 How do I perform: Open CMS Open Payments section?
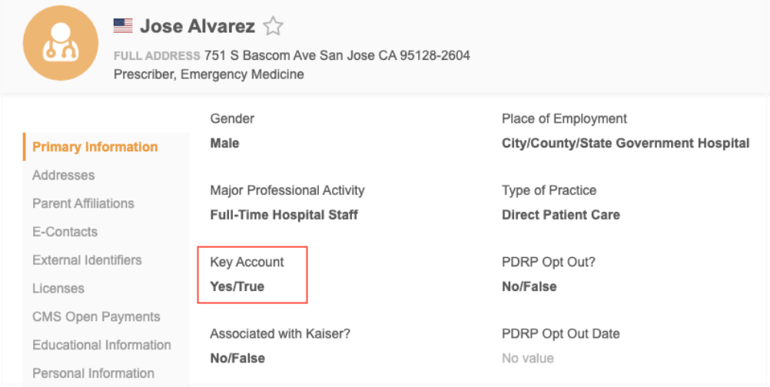96,317
